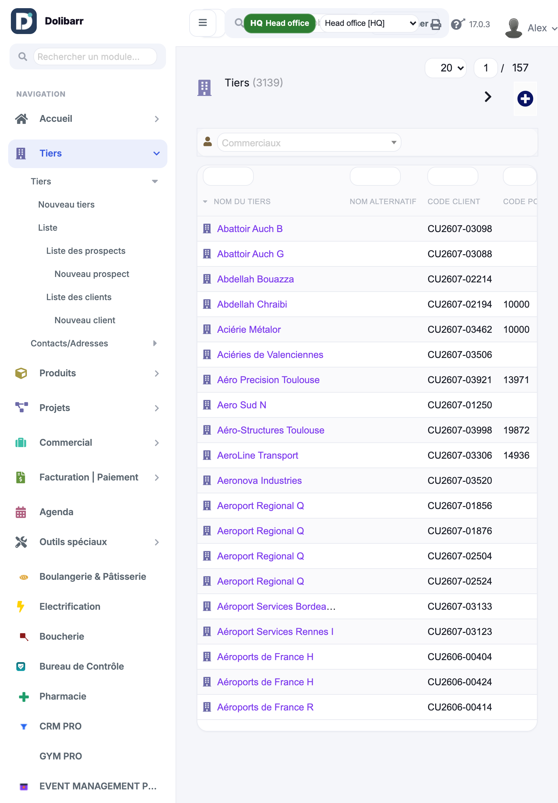The image size is (558, 803).
Task: Click the Boulangerie bread icon
Action: [x=24, y=577]
